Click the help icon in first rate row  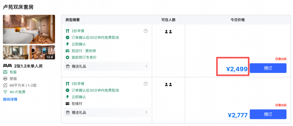(x=146, y=31)
